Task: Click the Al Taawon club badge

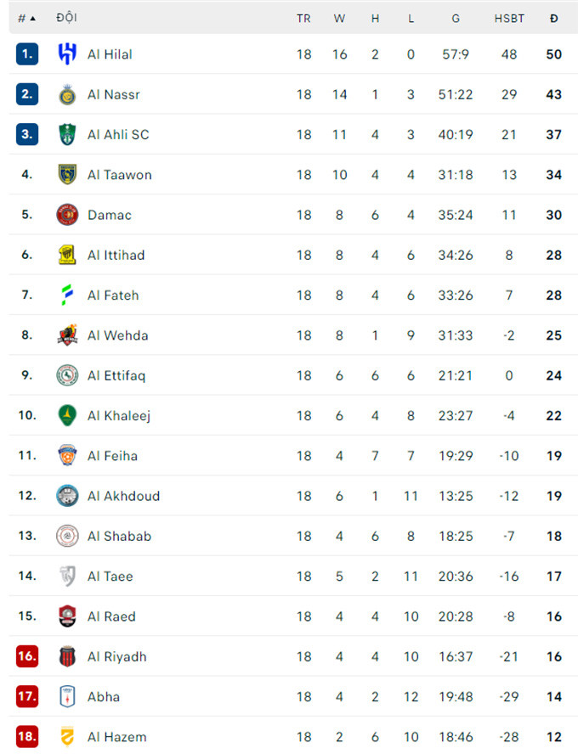Action: pyautogui.click(x=67, y=175)
